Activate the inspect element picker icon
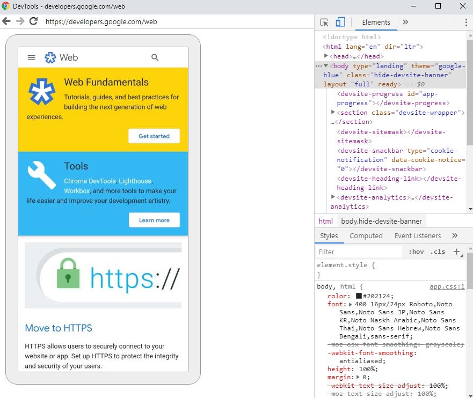This screenshot has width=473, height=398. point(324,23)
